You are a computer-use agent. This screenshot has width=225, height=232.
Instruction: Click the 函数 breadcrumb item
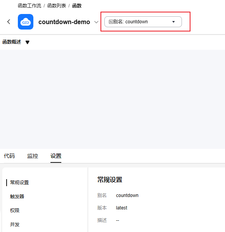77,6
